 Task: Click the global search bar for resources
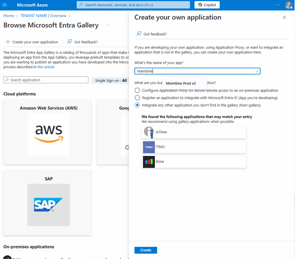(x=133, y=5)
